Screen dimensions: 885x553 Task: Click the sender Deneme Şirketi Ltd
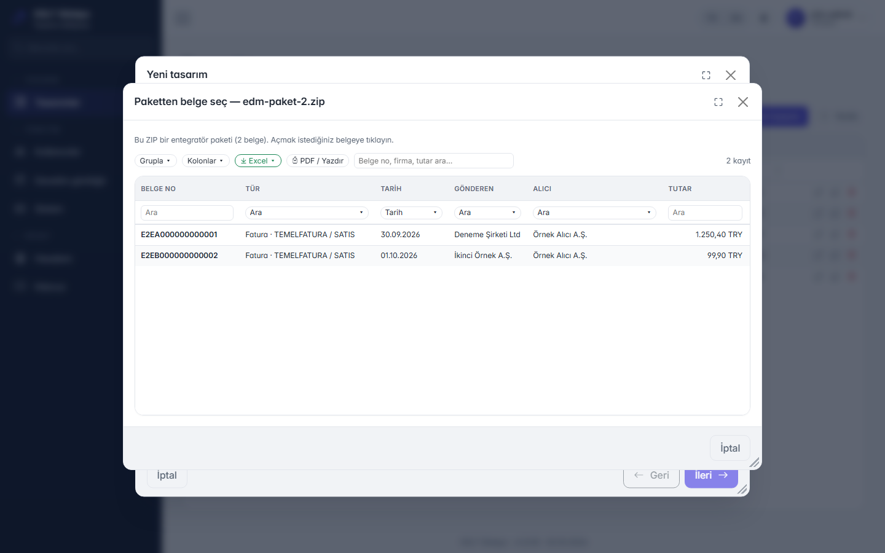pyautogui.click(x=487, y=235)
